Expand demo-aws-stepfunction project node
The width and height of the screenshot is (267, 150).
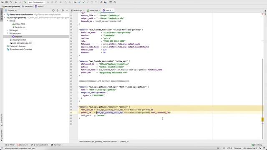click(5, 15)
